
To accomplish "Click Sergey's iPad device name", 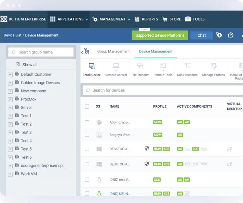I will (120, 135).
